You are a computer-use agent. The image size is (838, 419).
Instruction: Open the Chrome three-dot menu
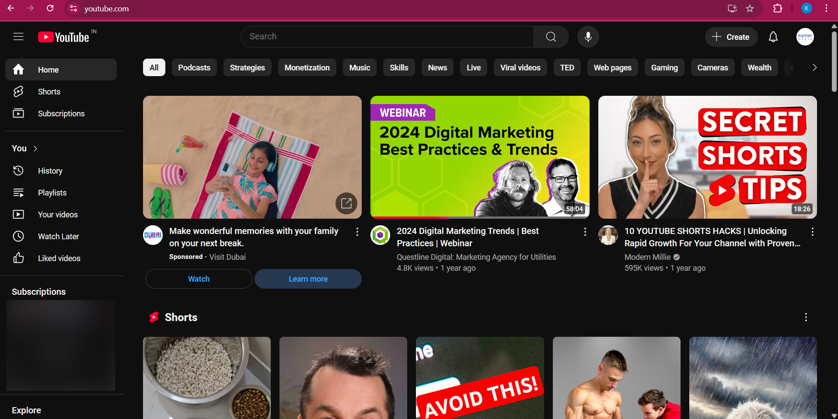(826, 8)
